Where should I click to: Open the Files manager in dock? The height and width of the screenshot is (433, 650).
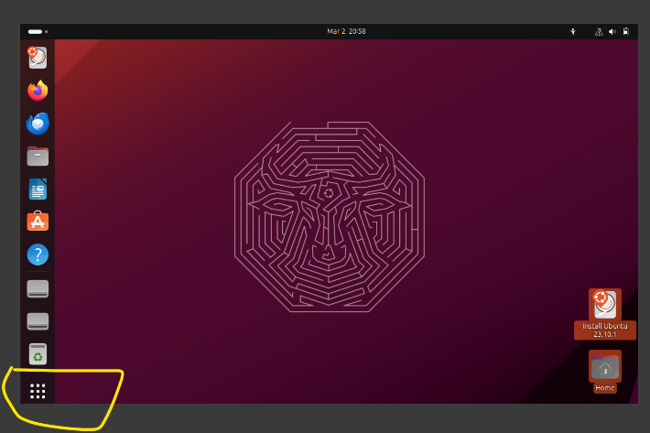click(x=38, y=157)
